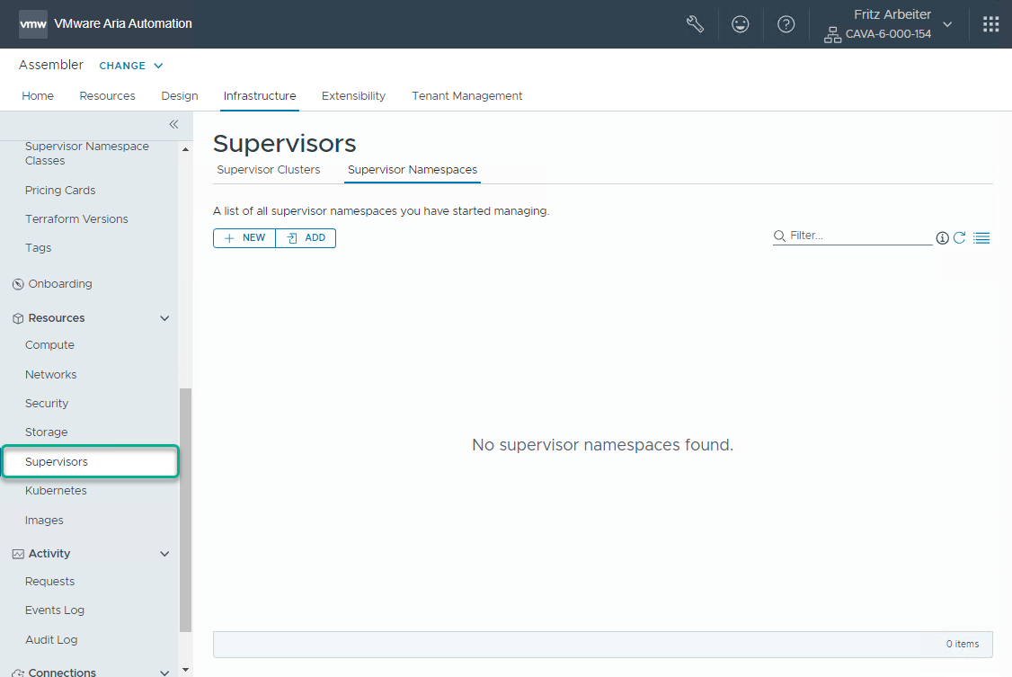This screenshot has width=1012, height=677.
Task: Select the Supervisor Namespaces tab
Action: pyautogui.click(x=413, y=170)
